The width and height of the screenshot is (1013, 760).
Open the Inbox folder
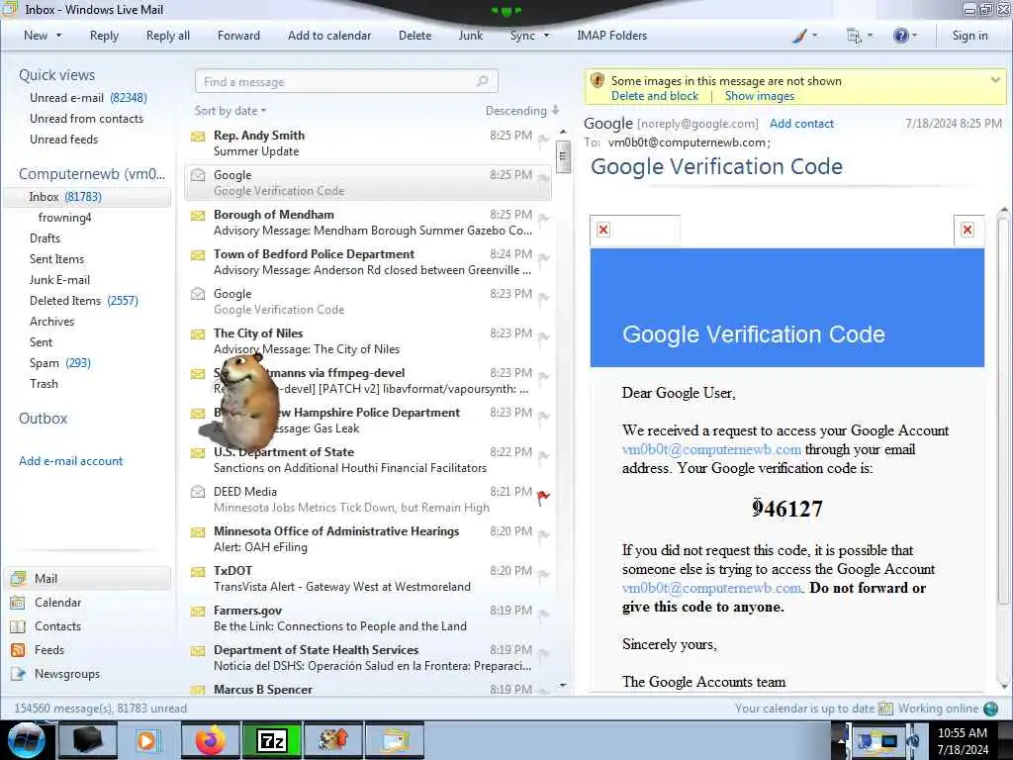[x=87, y=197]
